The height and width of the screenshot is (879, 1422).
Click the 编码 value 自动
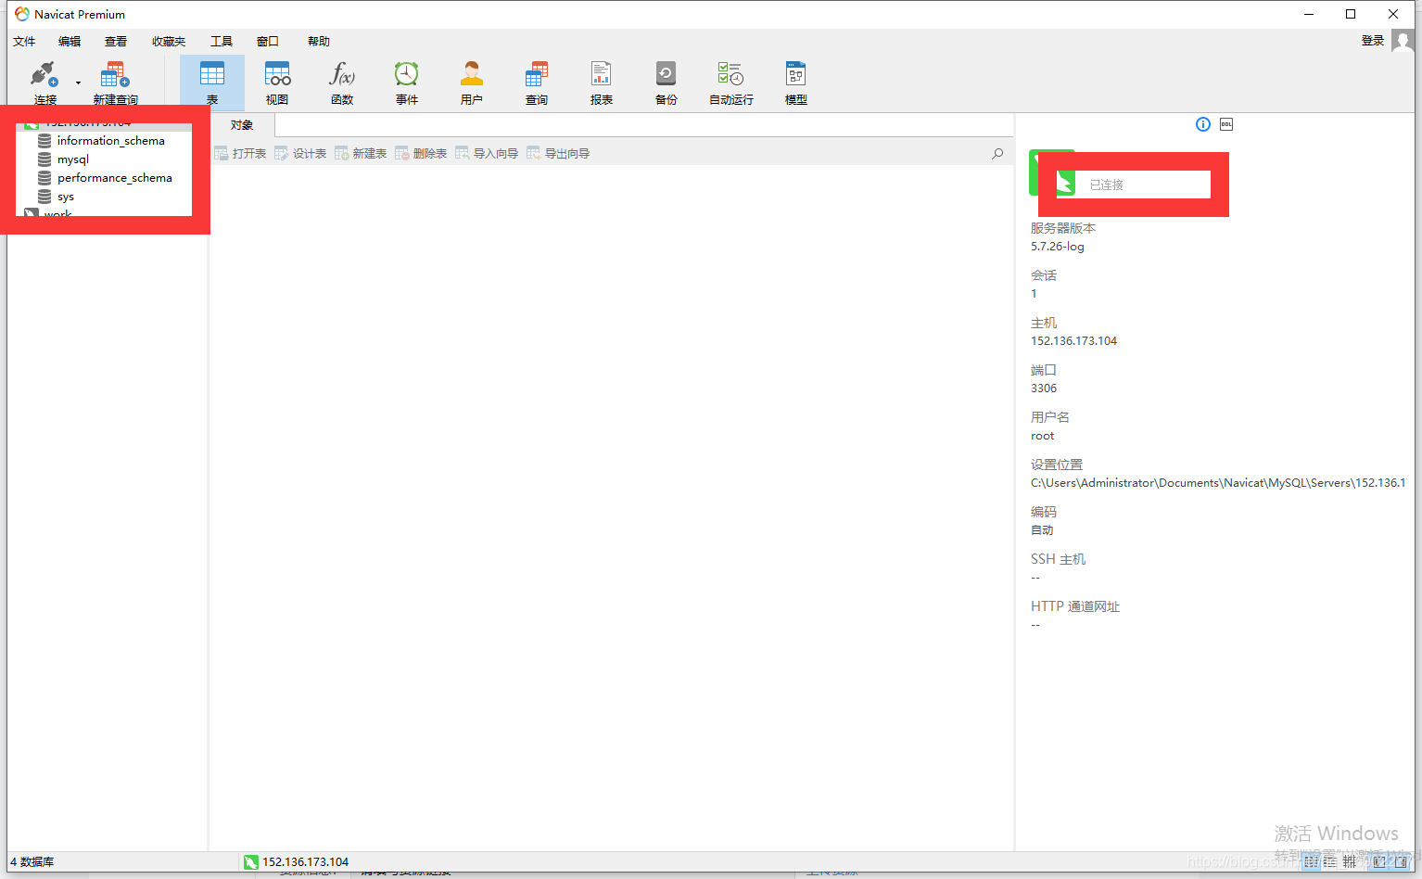click(1042, 530)
